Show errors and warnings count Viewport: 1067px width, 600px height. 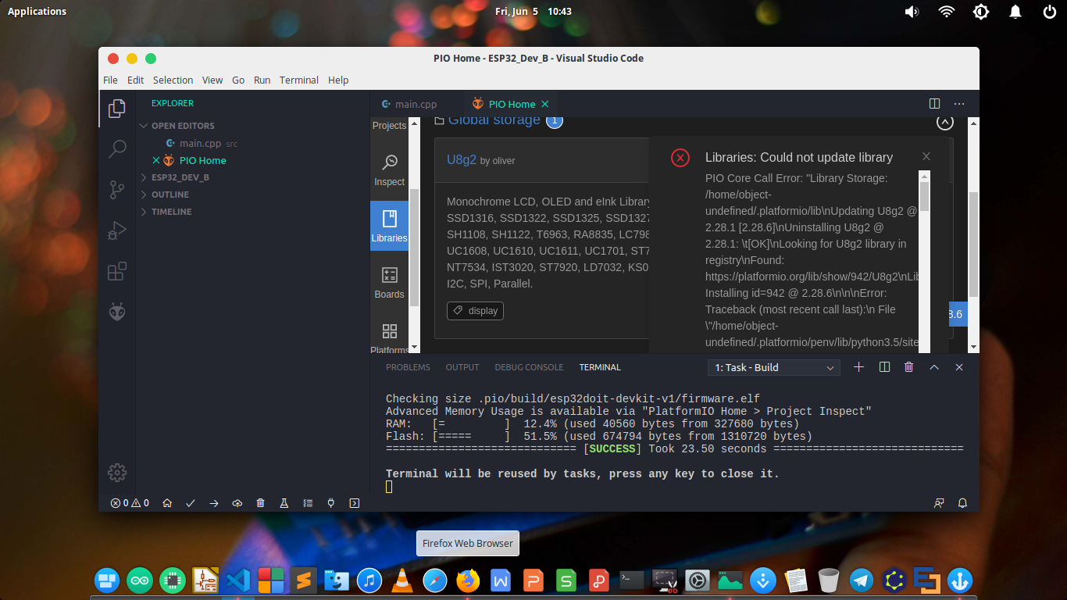[130, 503]
